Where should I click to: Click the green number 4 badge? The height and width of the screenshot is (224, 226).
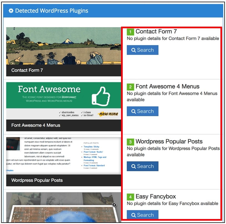pyautogui.click(x=130, y=197)
